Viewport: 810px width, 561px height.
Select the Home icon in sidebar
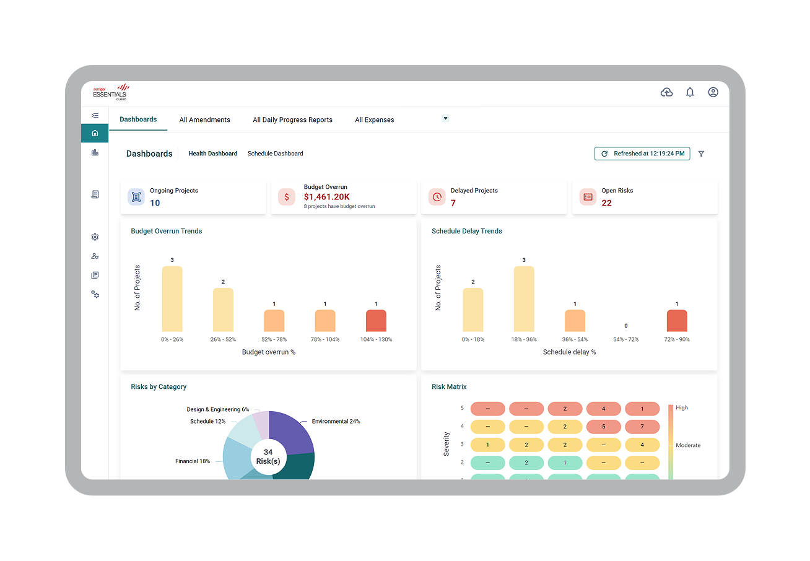pos(95,133)
